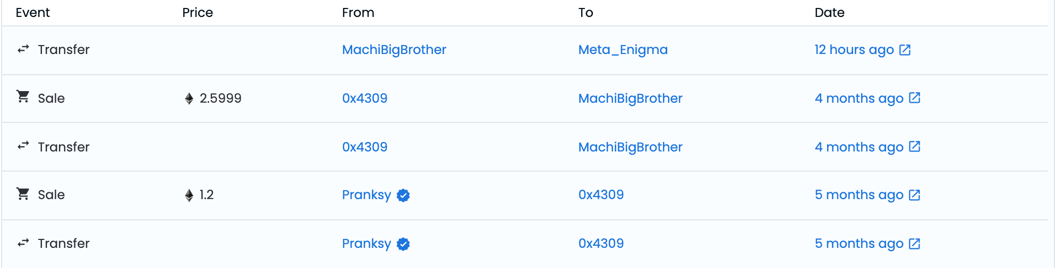Click the transfer arrows icon in the first row

point(23,49)
